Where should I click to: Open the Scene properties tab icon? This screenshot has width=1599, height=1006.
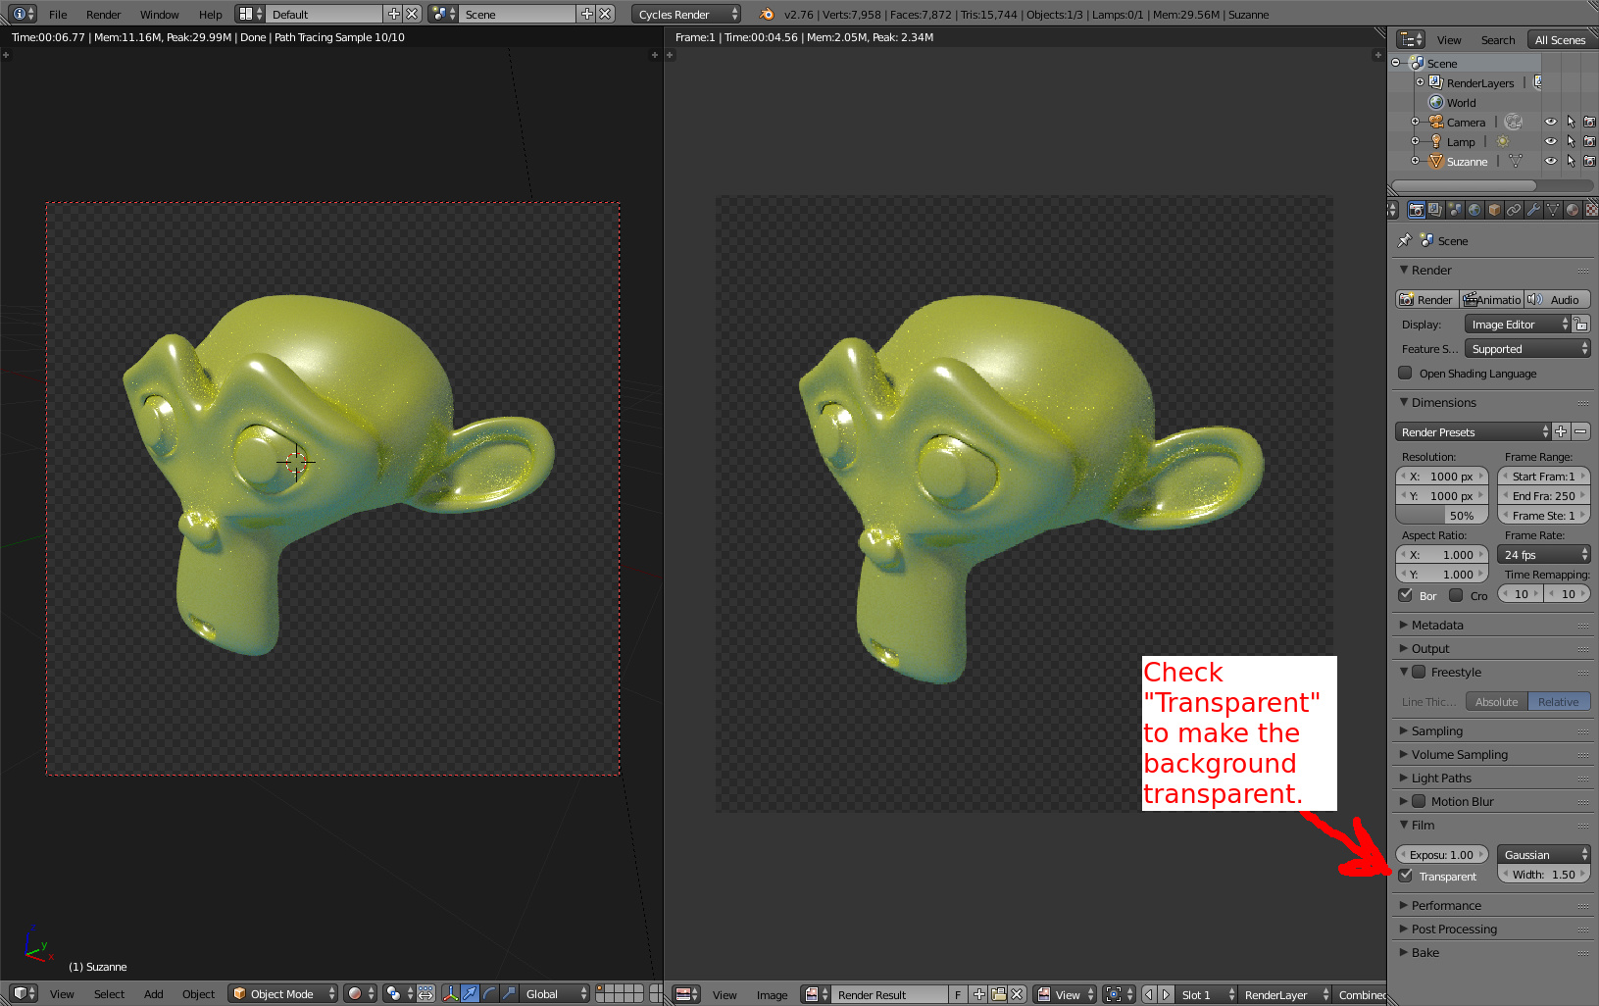point(1455,210)
